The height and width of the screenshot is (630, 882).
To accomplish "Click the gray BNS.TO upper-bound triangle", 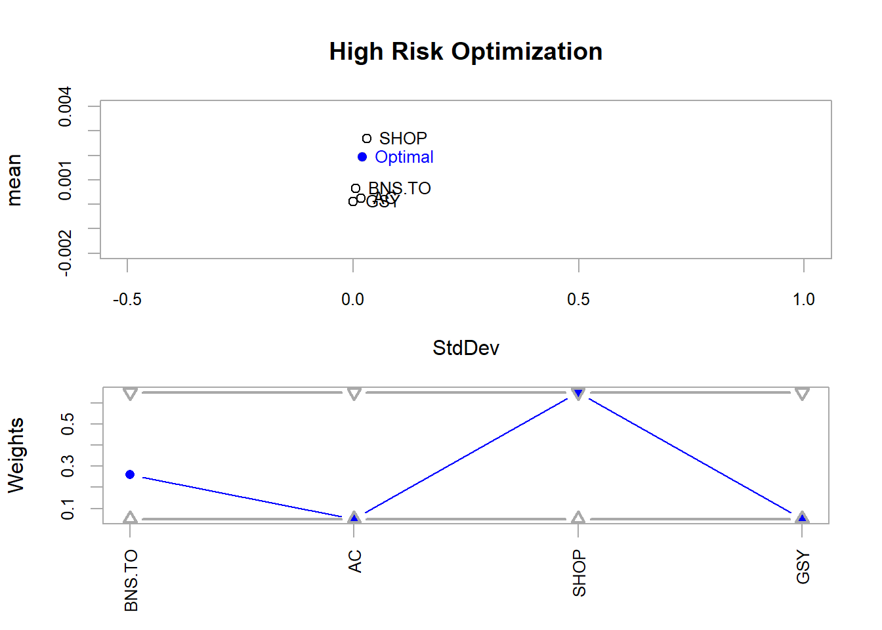I will [130, 394].
